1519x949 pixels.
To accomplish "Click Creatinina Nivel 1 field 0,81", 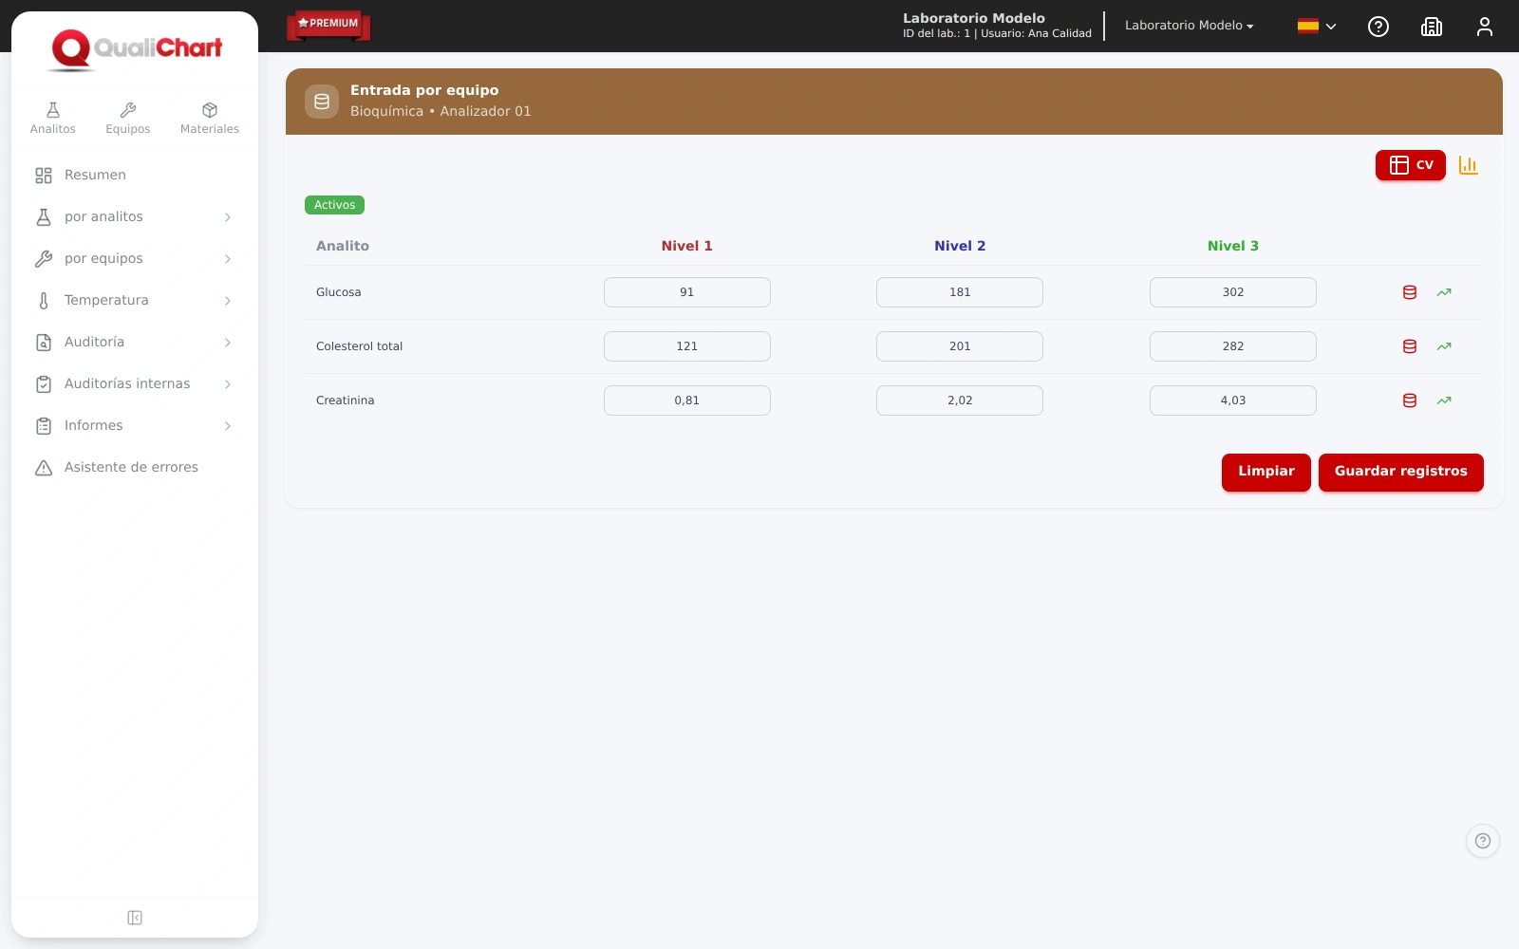I will [687, 400].
